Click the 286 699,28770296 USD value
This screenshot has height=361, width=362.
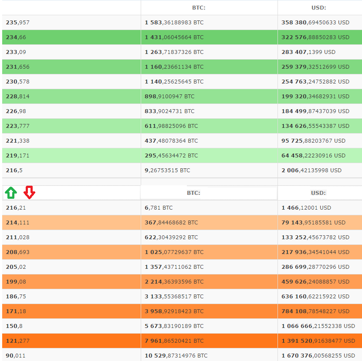[315, 267]
